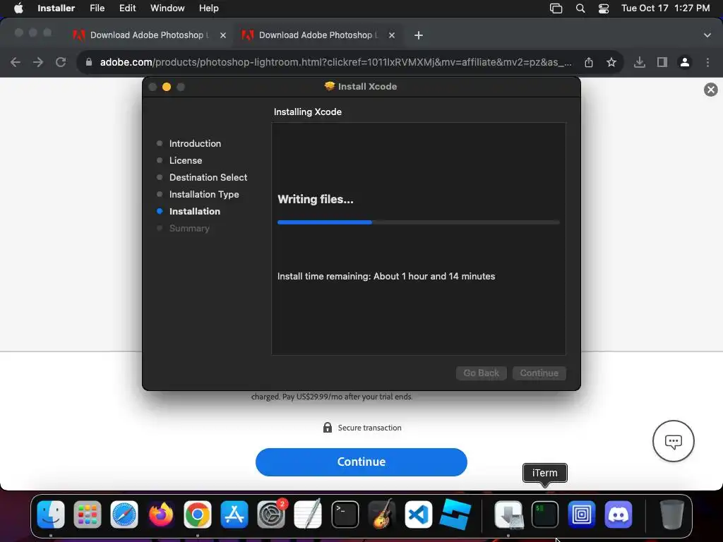This screenshot has height=542, width=723.
Task: Select the Introduction installer step
Action: point(195,143)
